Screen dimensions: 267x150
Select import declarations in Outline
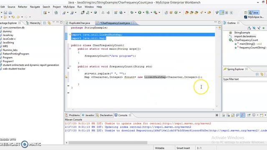pyautogui.click(x=245, y=36)
